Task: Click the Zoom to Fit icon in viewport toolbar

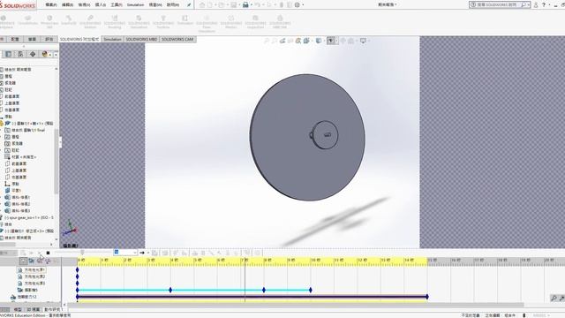Action: click(x=267, y=41)
